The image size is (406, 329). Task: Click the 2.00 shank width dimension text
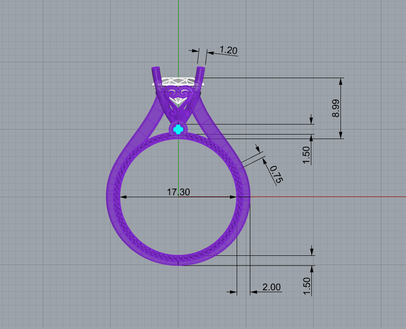(271, 287)
